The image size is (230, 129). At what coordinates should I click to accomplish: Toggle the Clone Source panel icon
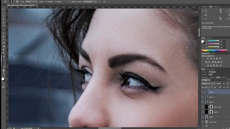click(17, 1)
